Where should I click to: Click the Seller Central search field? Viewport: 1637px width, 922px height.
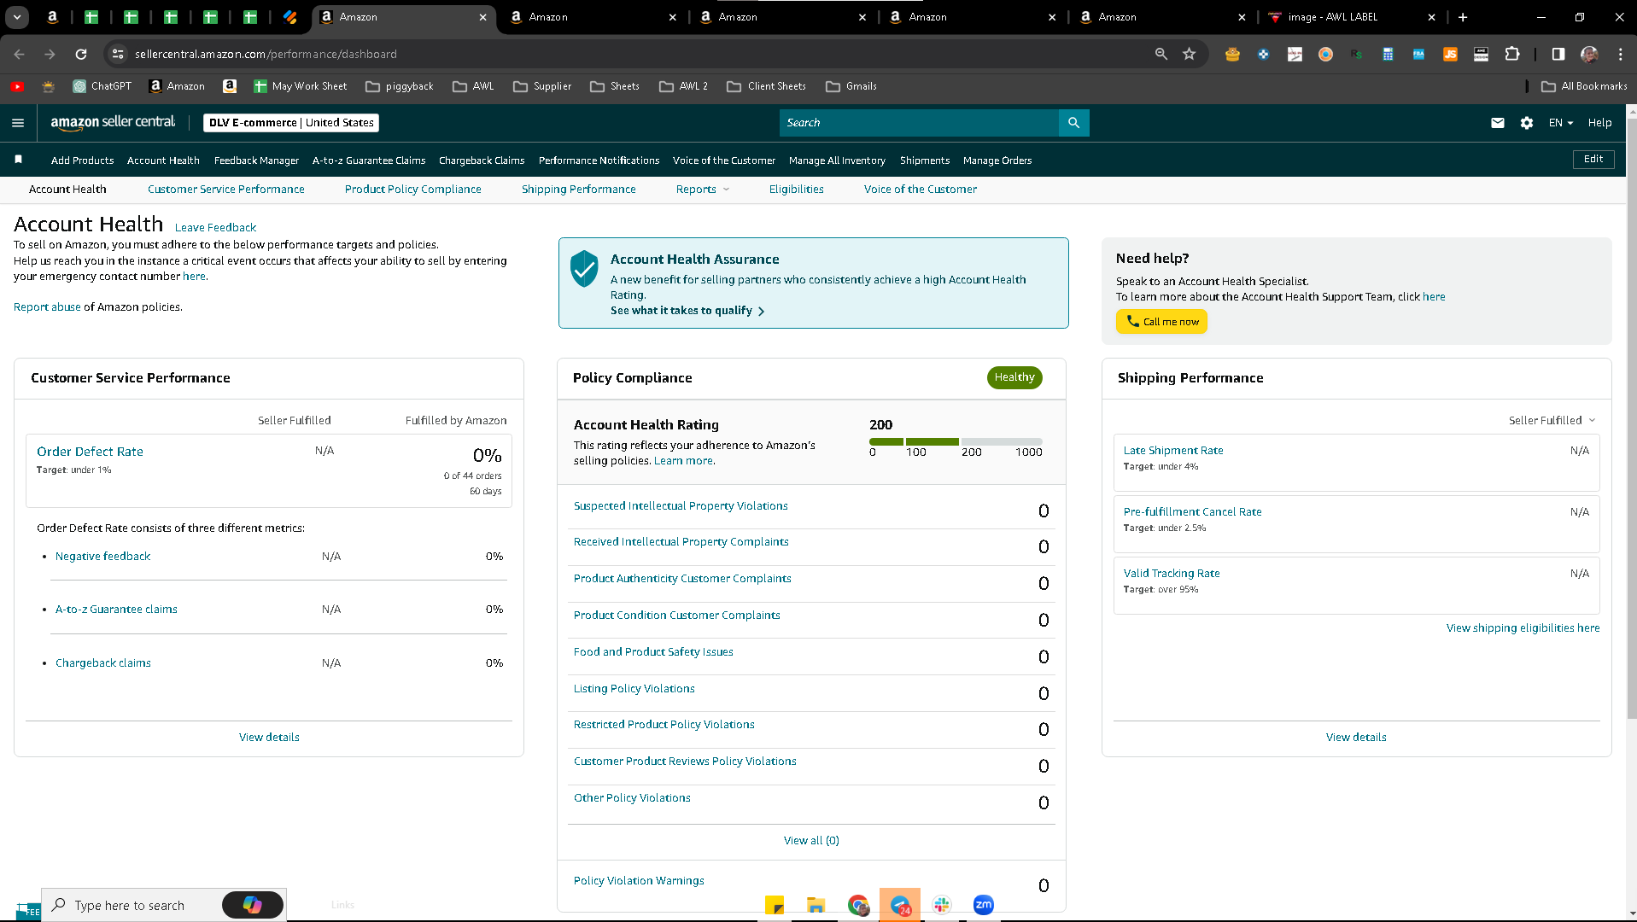(x=919, y=123)
